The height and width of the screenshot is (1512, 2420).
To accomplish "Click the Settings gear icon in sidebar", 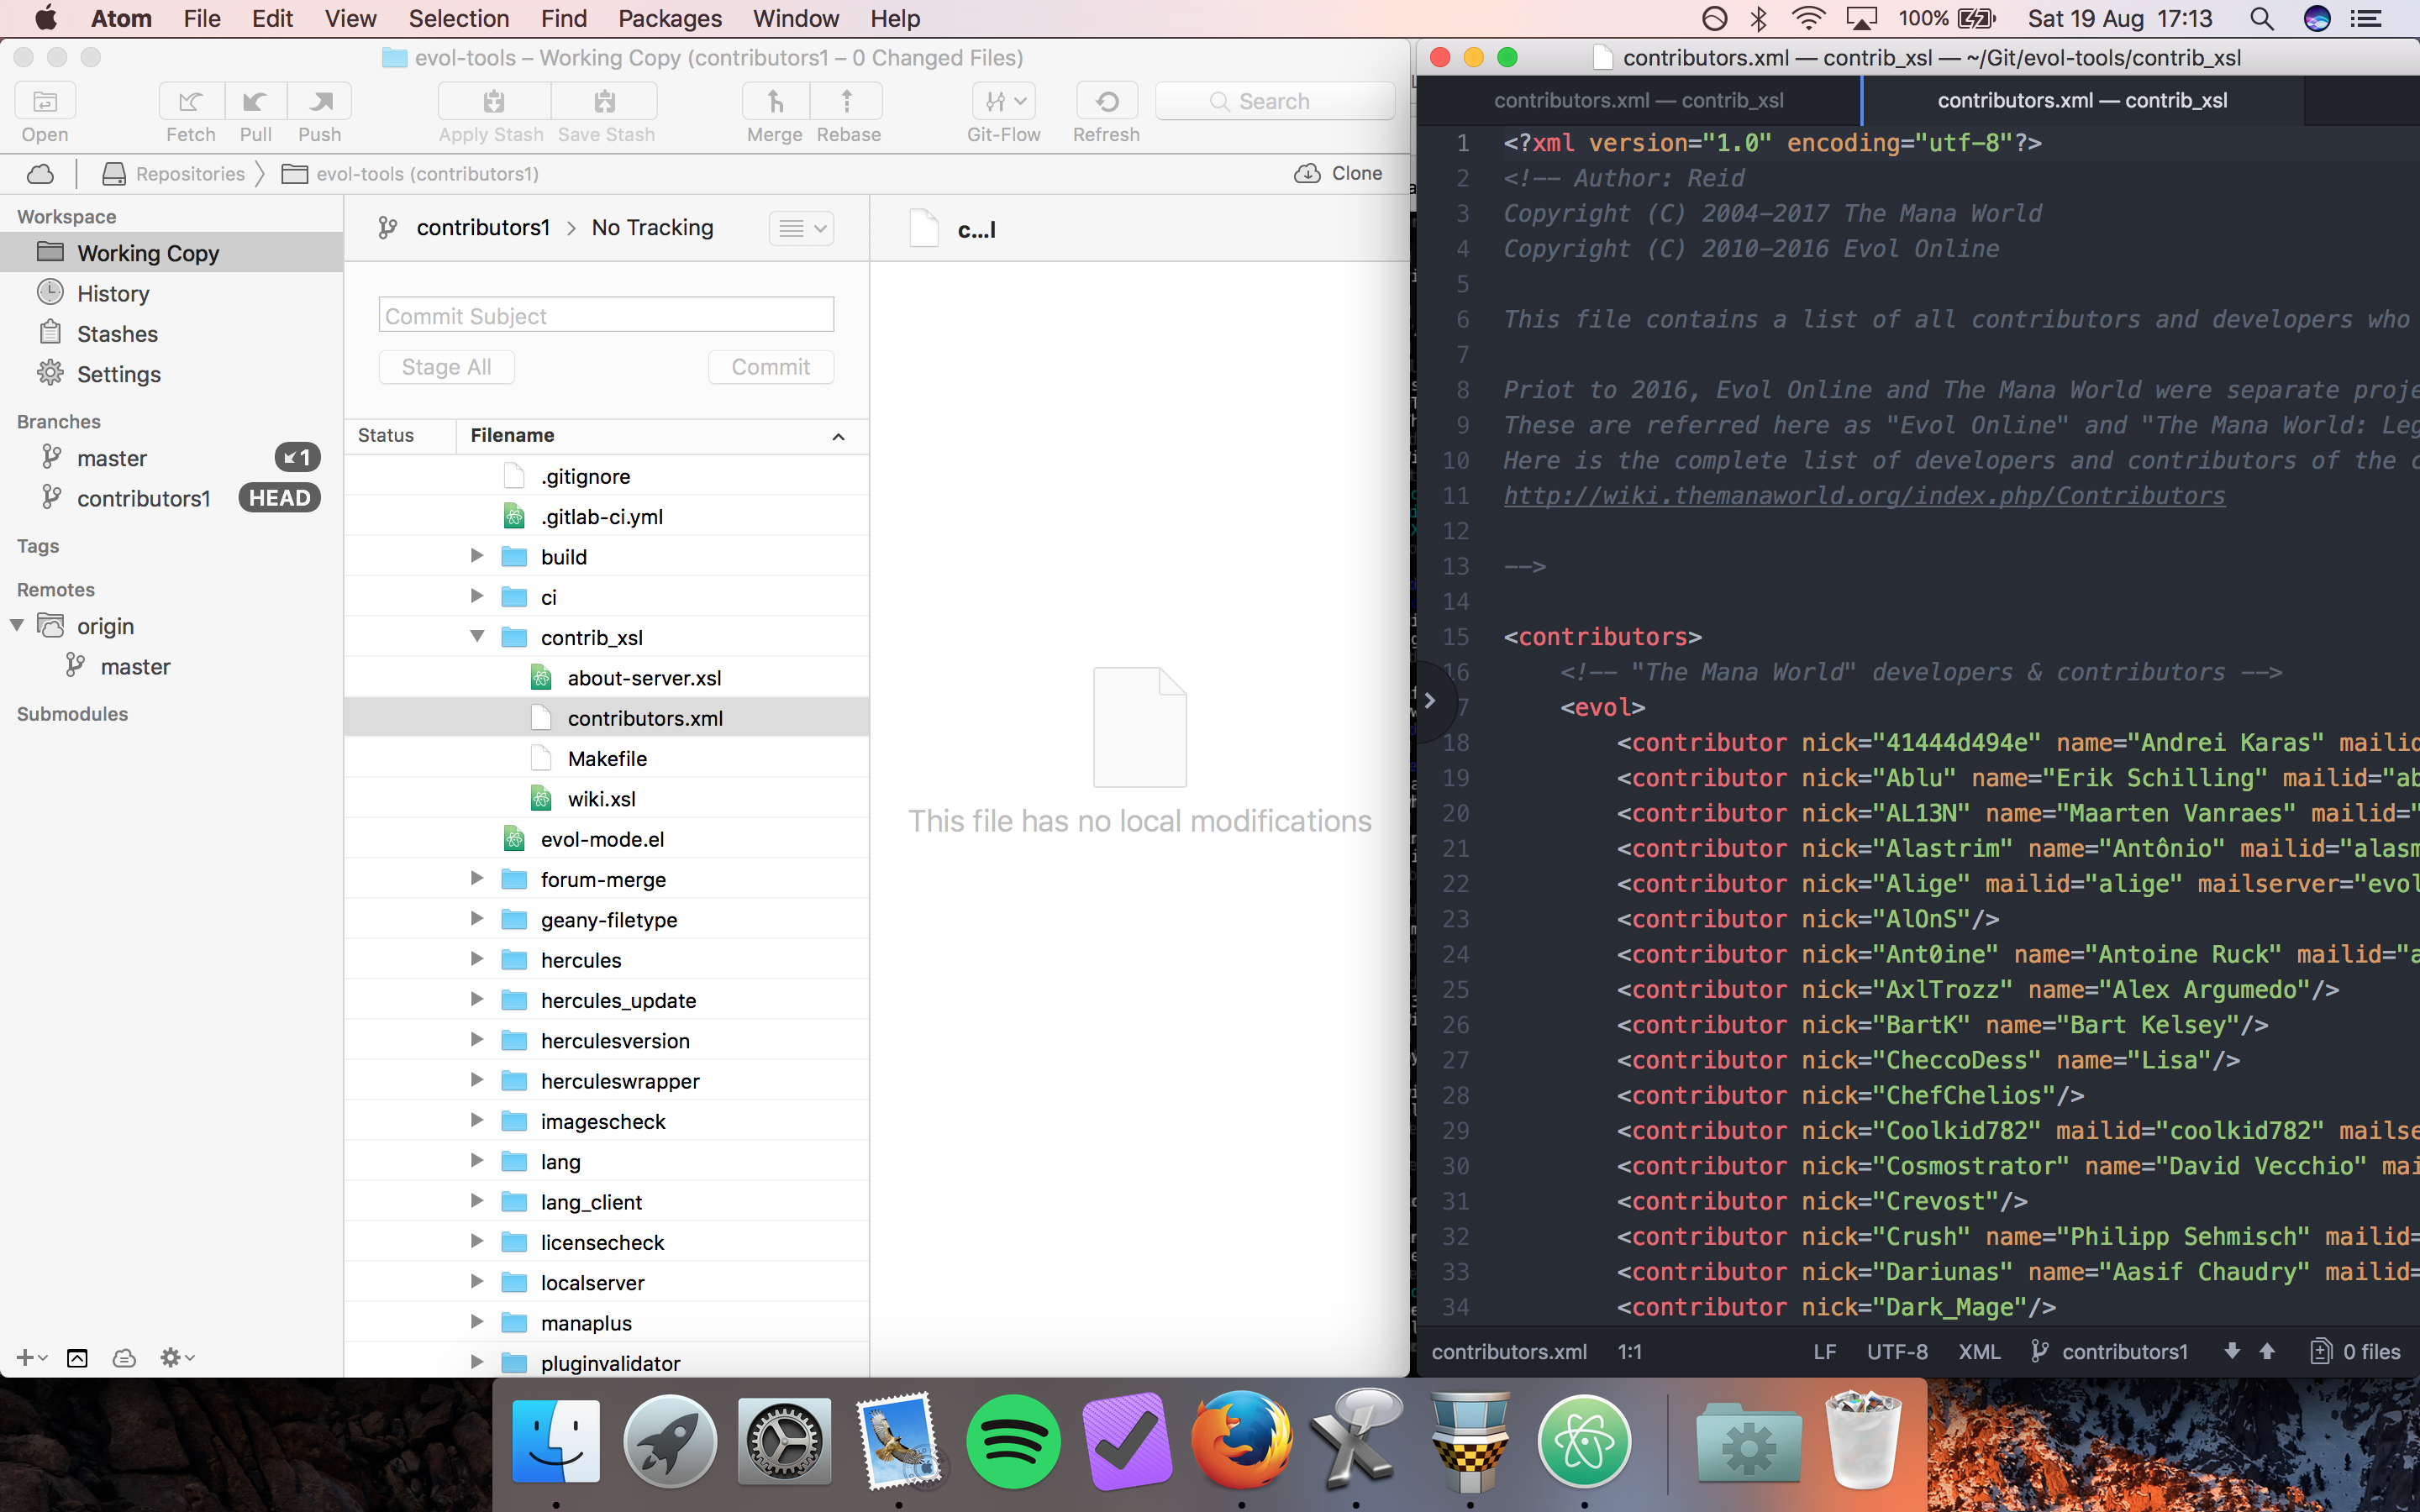I will point(50,373).
